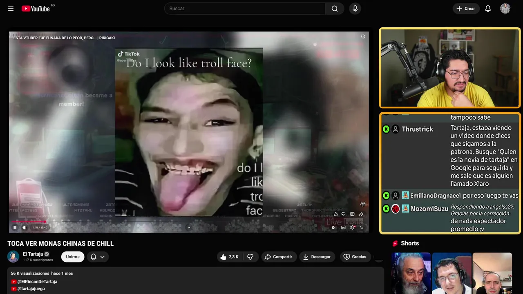Start voice search with microphone icon

coord(355,9)
